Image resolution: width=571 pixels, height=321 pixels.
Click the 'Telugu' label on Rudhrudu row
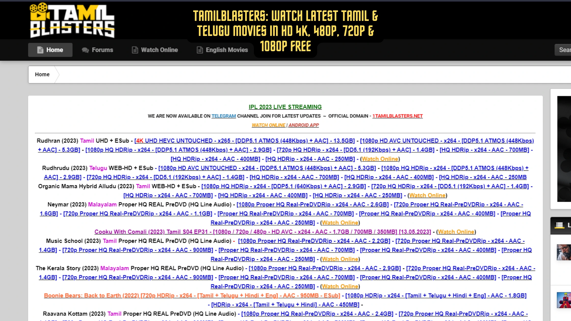pyautogui.click(x=98, y=168)
